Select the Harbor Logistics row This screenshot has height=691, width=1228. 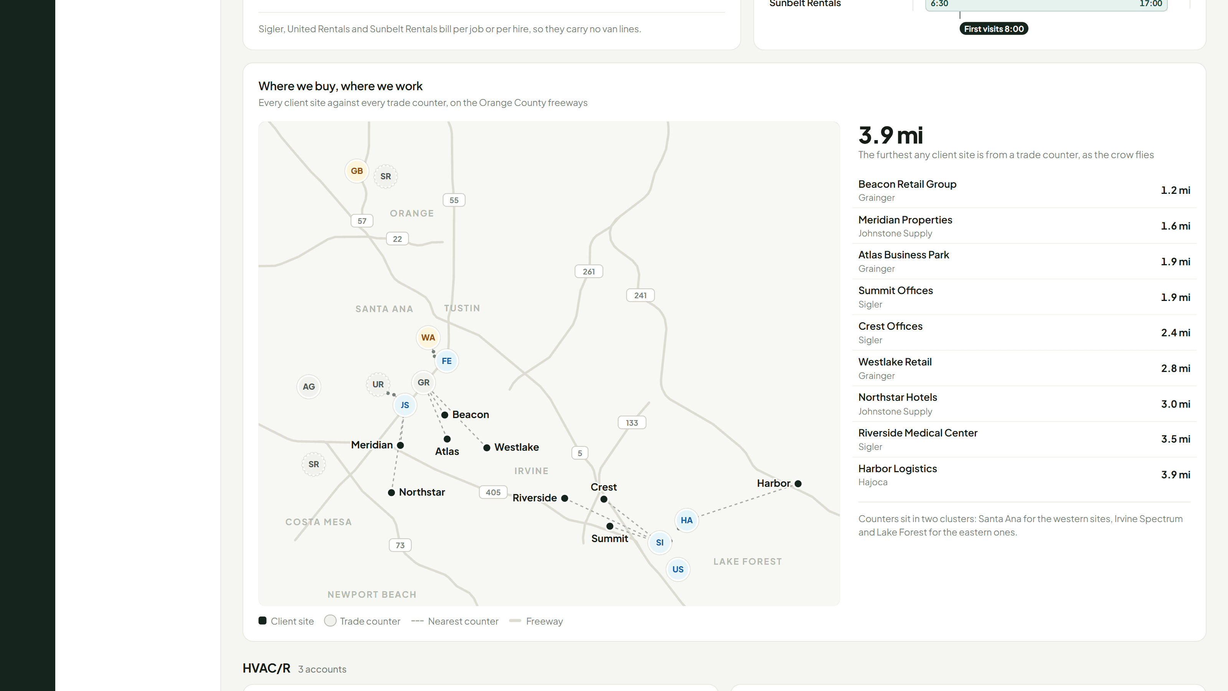pos(1024,475)
